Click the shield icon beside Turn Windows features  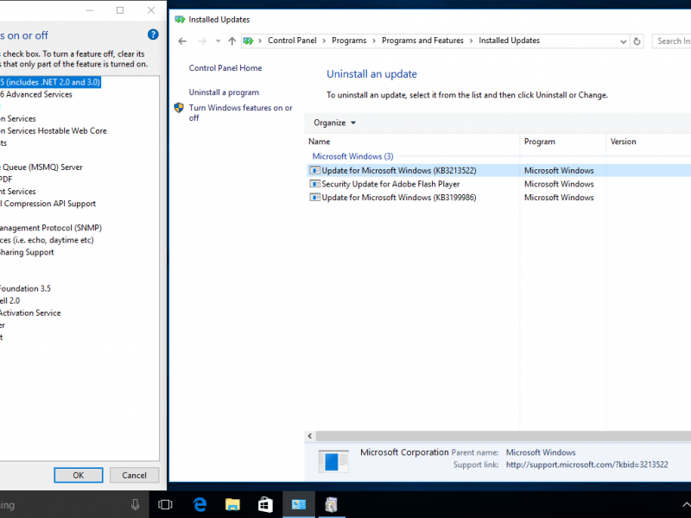click(x=179, y=107)
